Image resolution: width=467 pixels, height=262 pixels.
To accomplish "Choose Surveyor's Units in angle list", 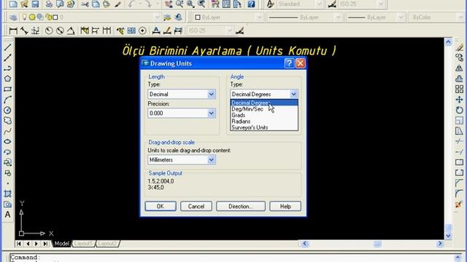I will coord(264,127).
